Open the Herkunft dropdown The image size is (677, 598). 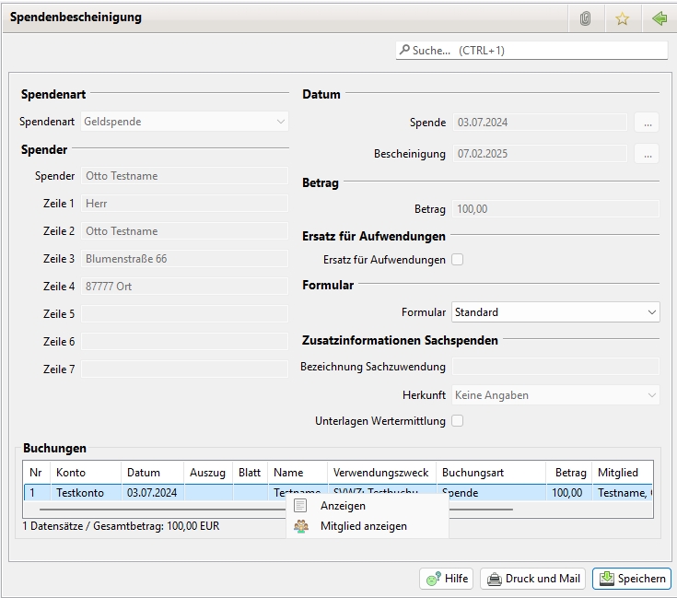[x=555, y=395]
